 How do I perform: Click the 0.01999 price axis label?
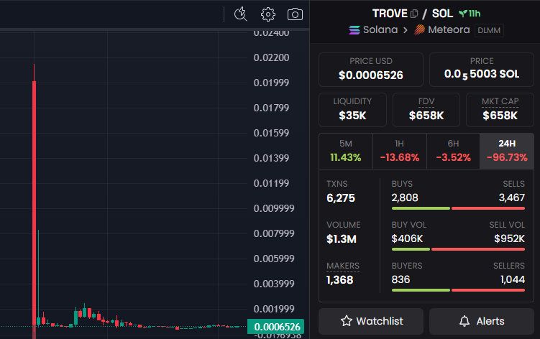click(271, 83)
